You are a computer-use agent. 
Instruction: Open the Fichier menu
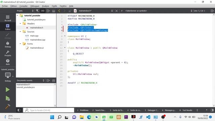[x=5, y=6]
